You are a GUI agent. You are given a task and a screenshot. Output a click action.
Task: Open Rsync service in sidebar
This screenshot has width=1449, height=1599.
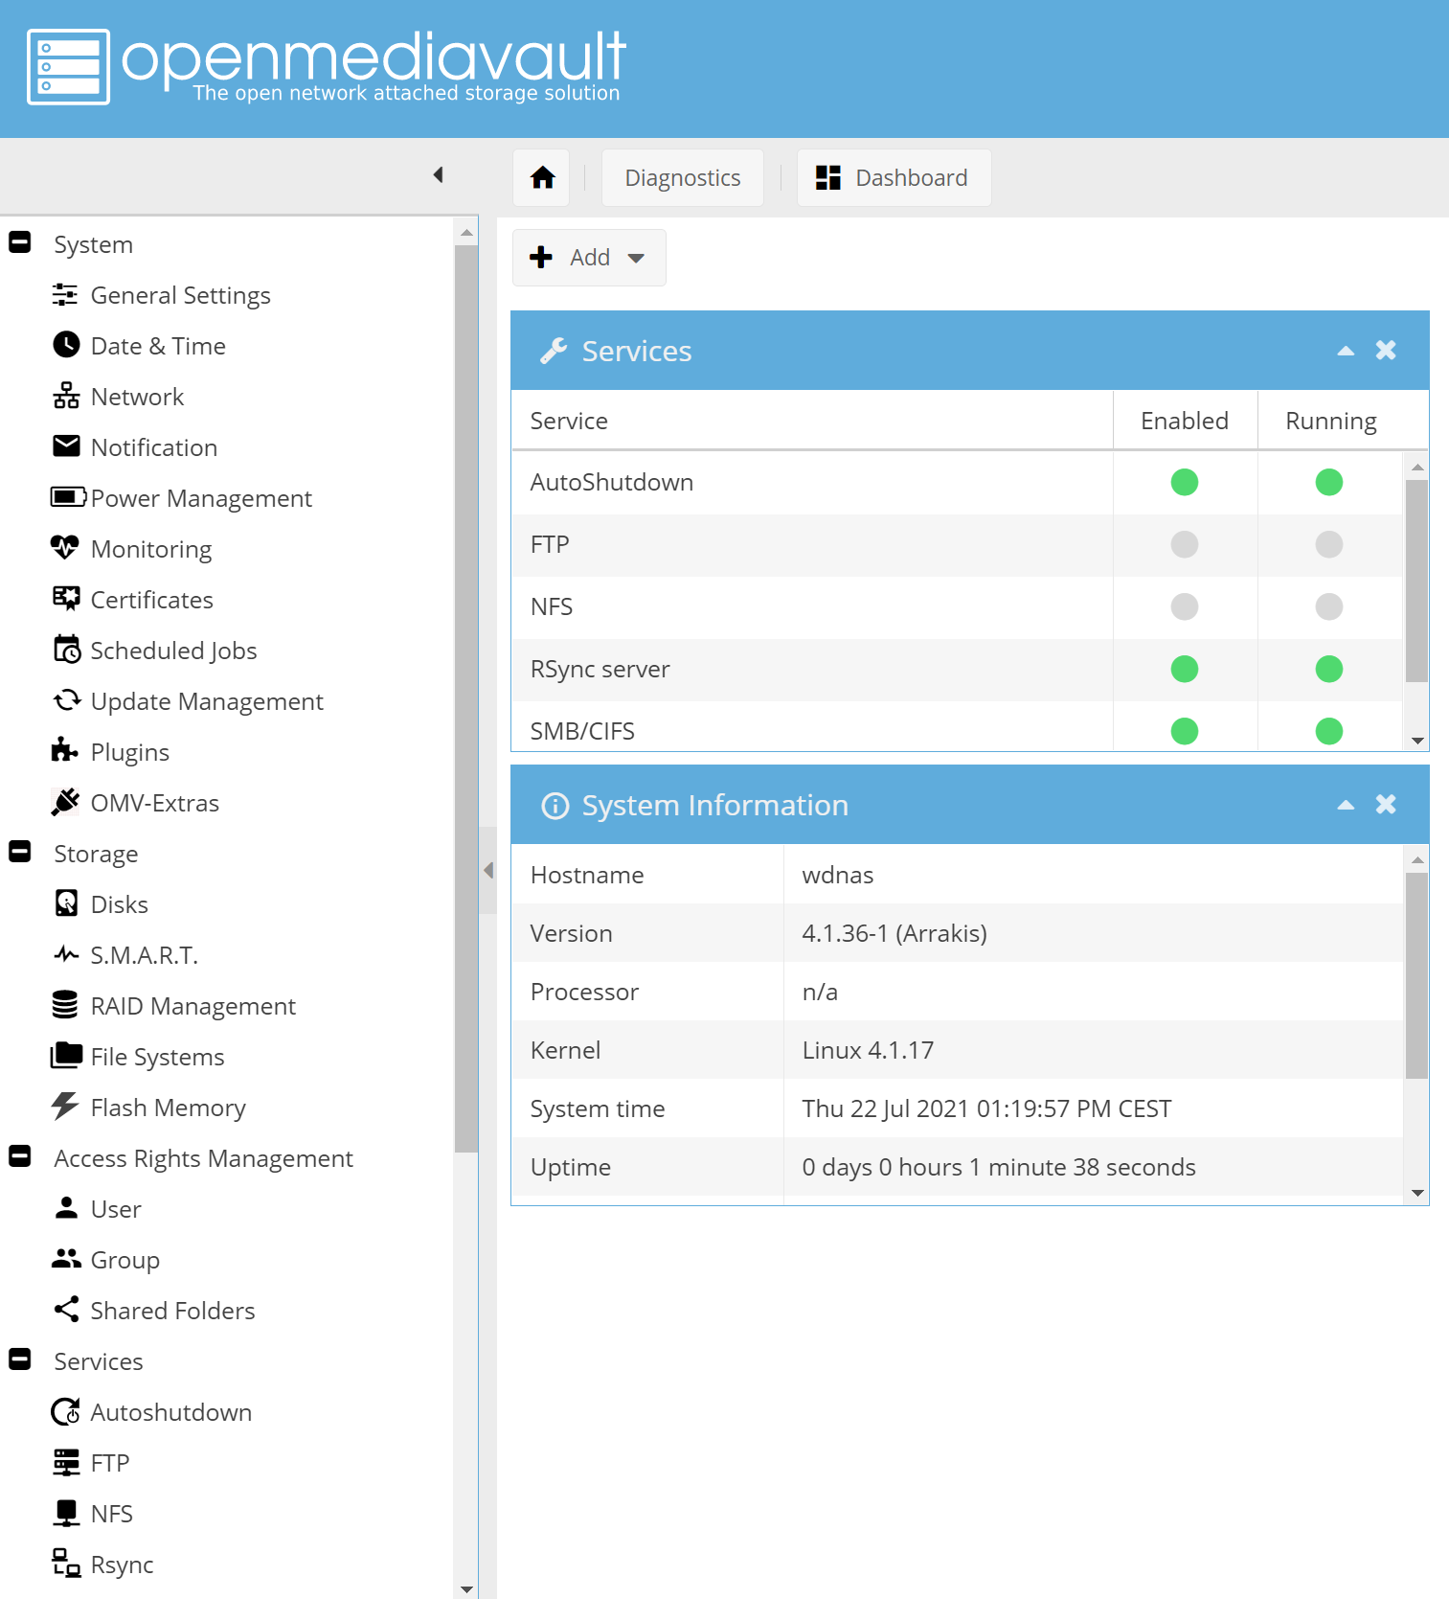coord(102,1565)
